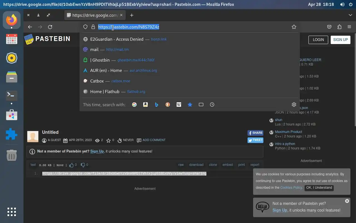356x223 pixels.
Task: View the raw paste
Action: pyautogui.click(x=181, y=165)
